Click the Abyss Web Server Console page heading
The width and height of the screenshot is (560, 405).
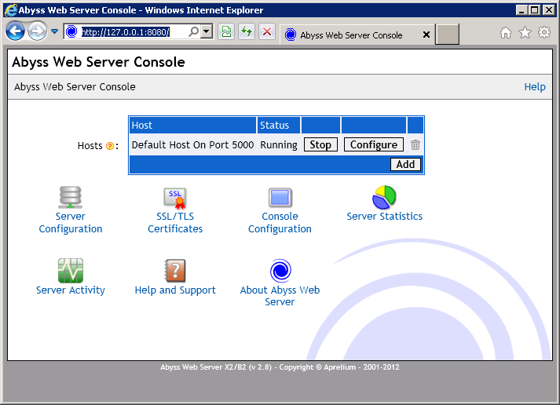(99, 62)
